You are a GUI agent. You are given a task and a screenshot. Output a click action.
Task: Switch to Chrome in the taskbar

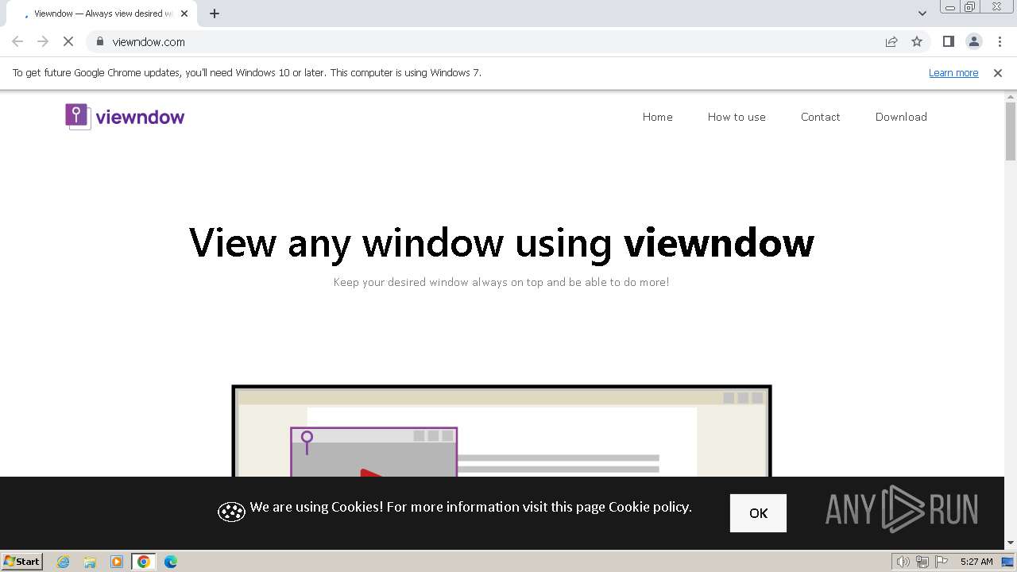[144, 562]
